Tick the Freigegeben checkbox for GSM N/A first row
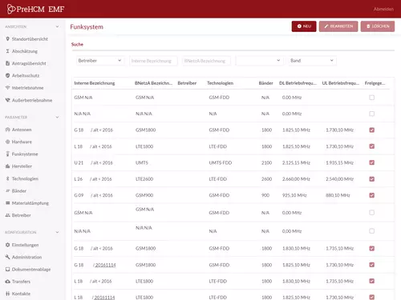Image resolution: width=401 pixels, height=300 pixels. coord(371,98)
